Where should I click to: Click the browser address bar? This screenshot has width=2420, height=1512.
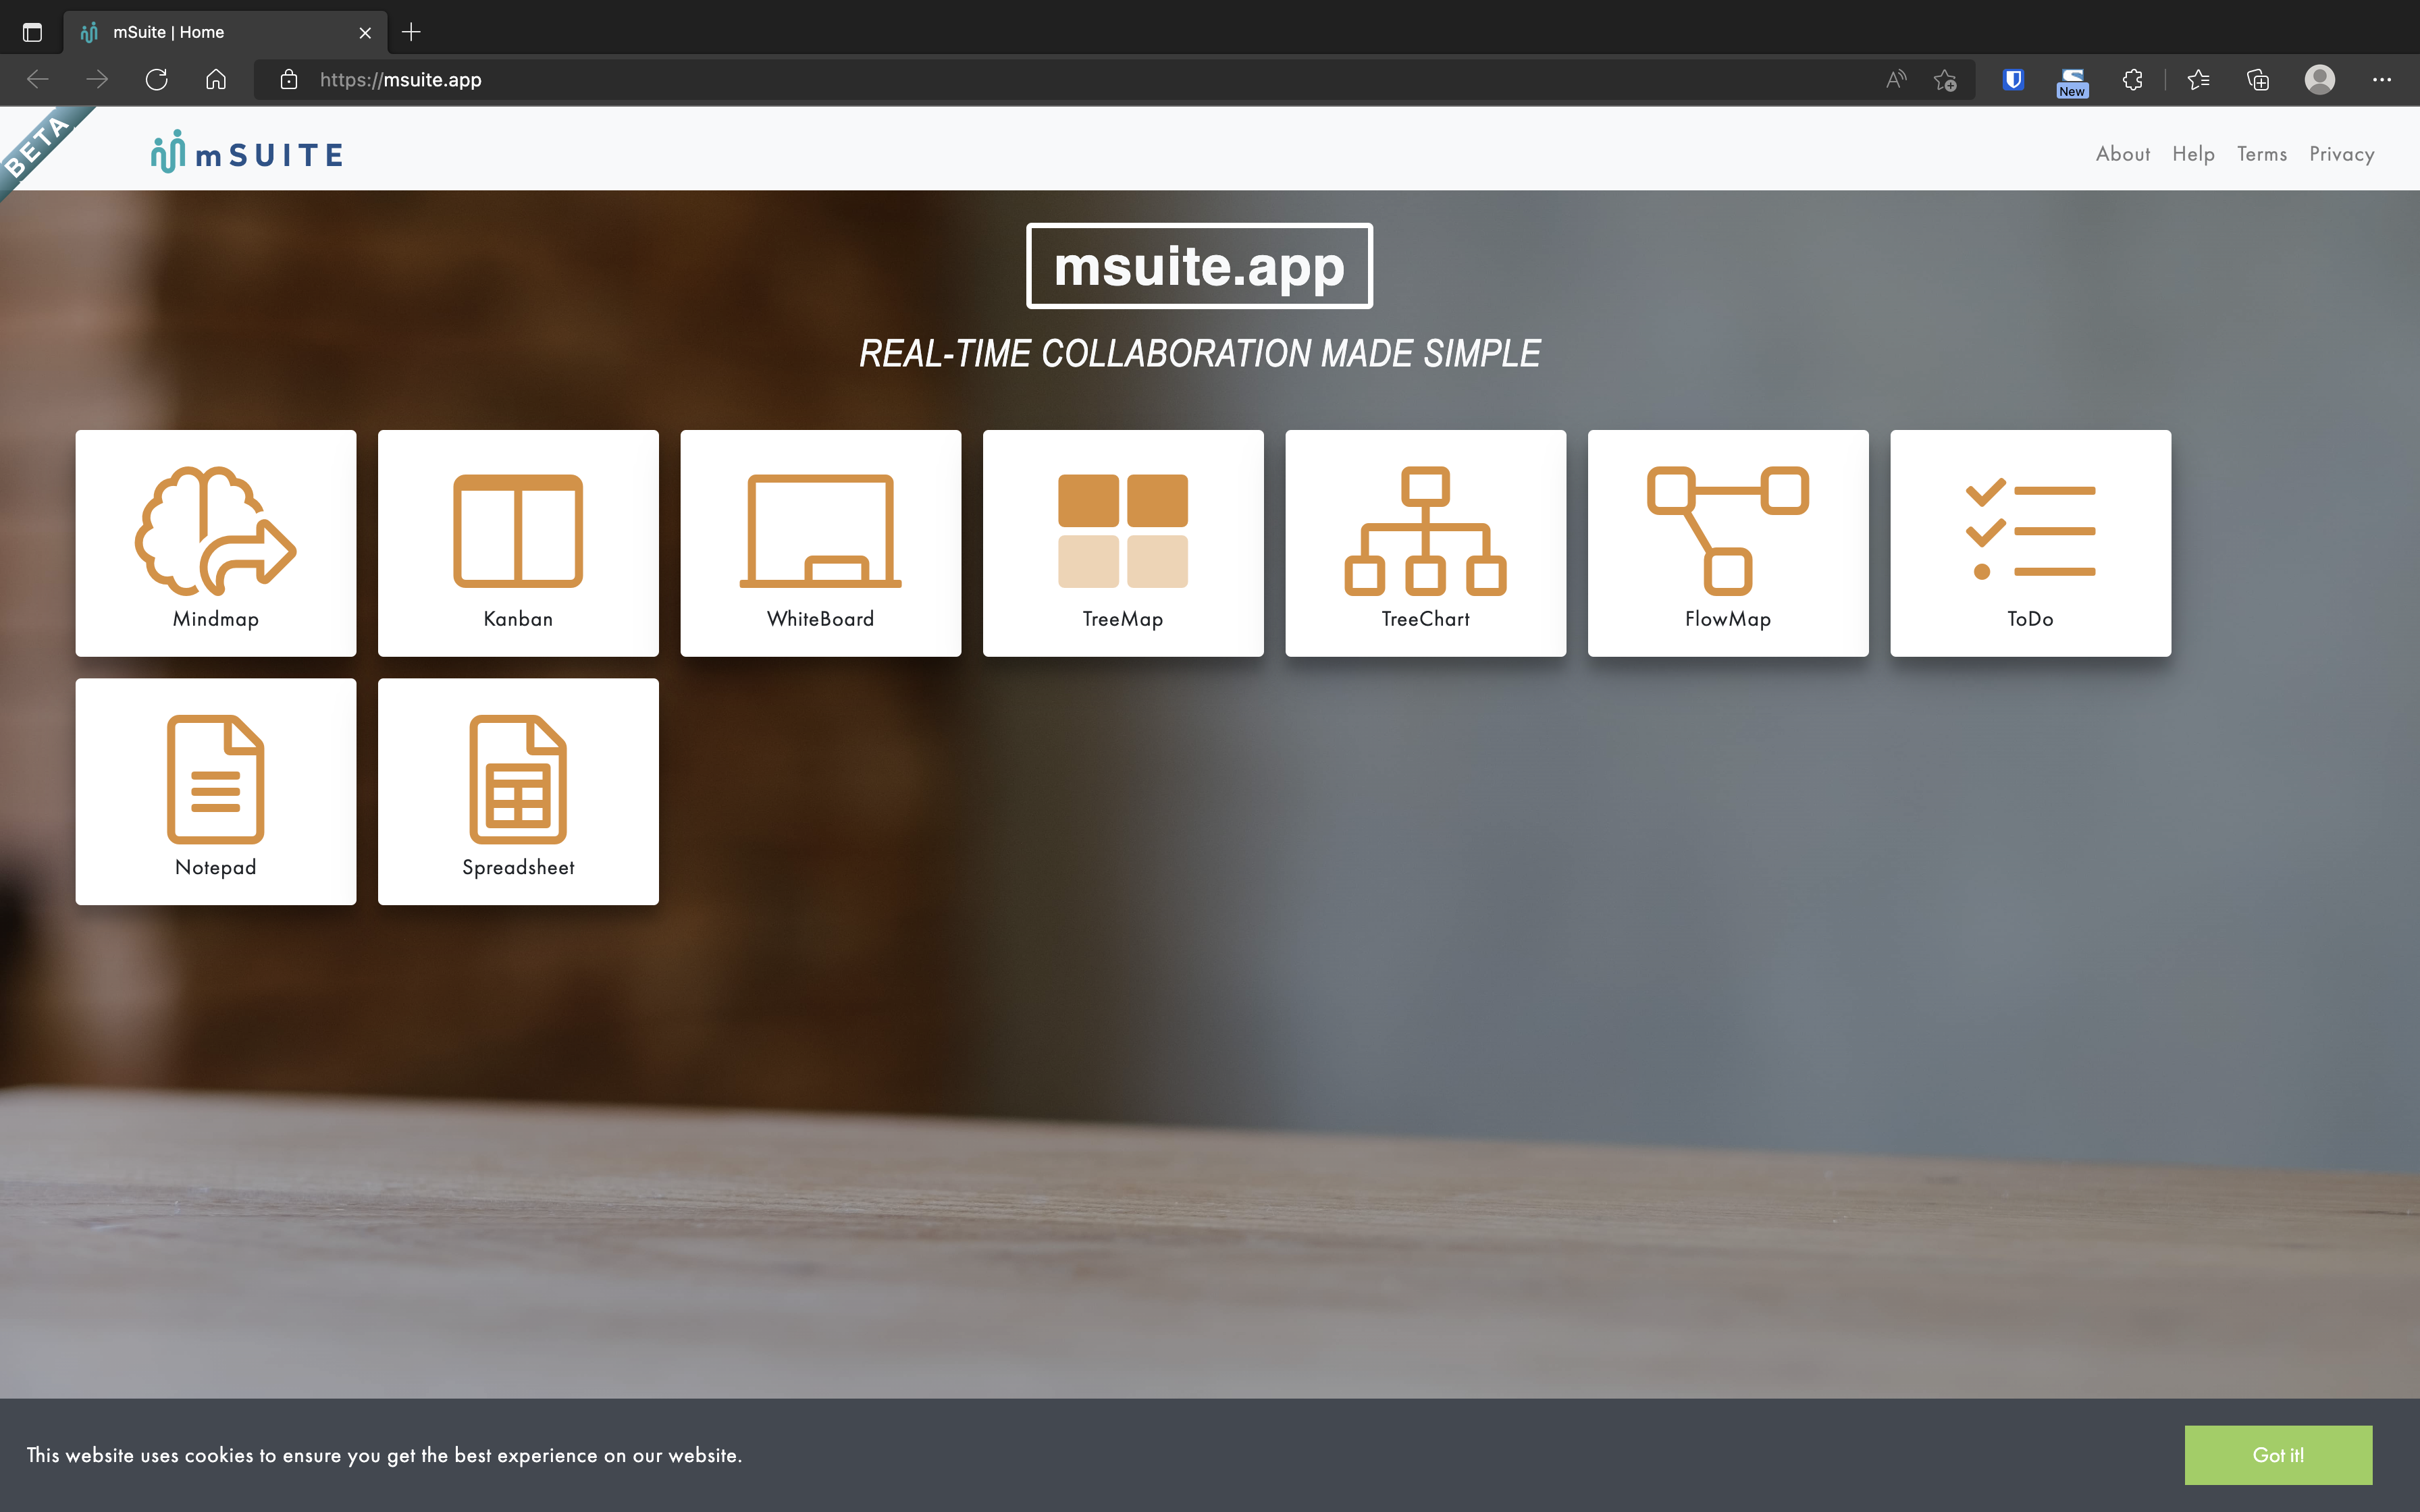tap(1000, 80)
